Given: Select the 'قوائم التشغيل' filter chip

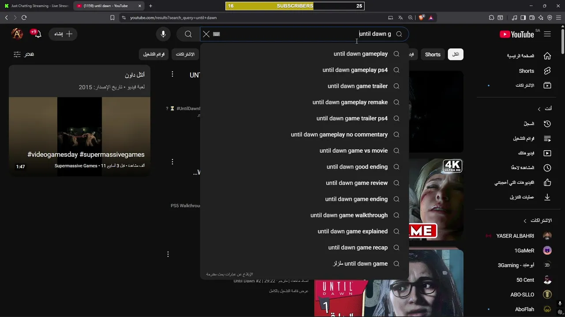Looking at the screenshot, I should pyautogui.click(x=154, y=55).
